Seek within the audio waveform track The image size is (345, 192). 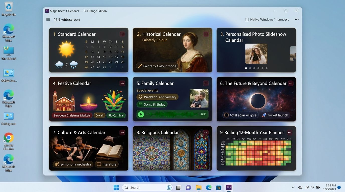172,114
